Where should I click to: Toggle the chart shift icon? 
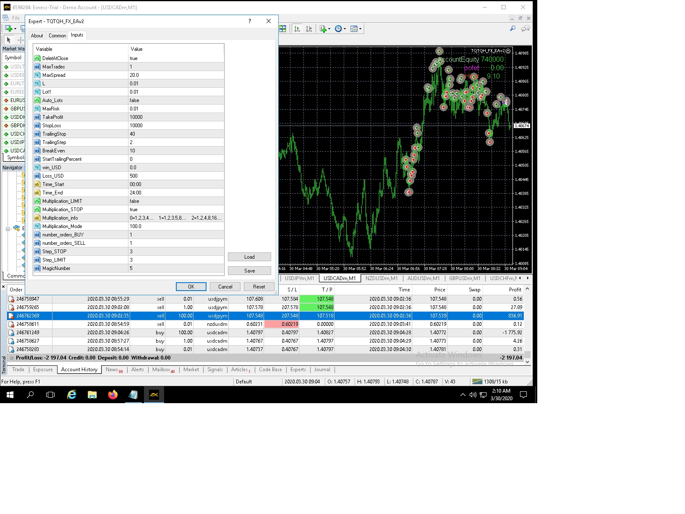pos(309,29)
